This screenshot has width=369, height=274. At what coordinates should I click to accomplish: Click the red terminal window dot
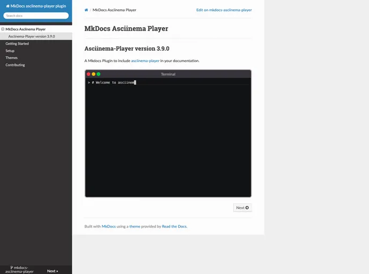(x=88, y=74)
